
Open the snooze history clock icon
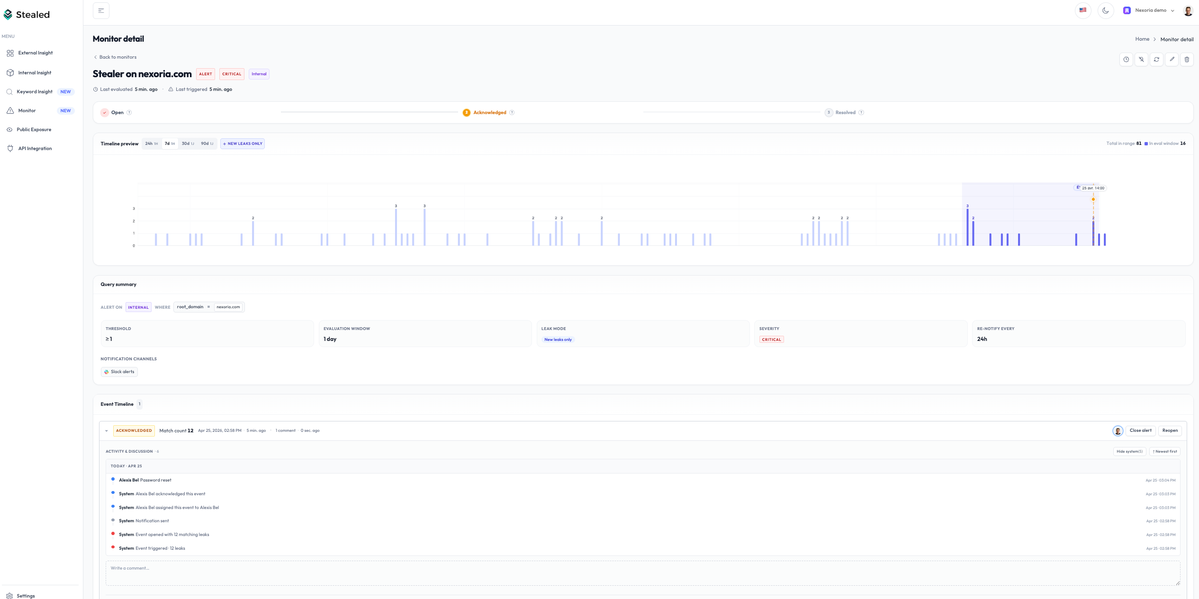click(1126, 59)
